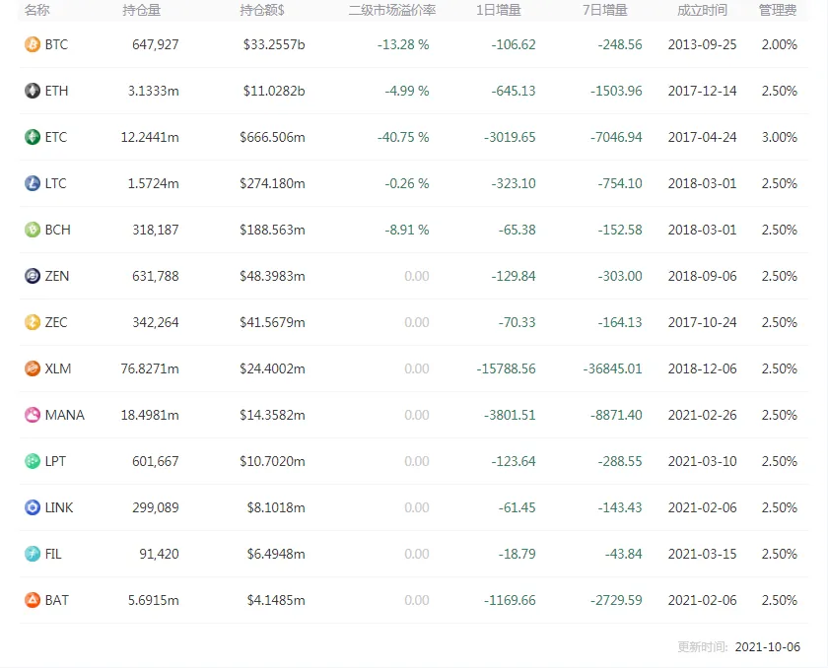The height and width of the screenshot is (668, 828).
Task: Click the BCH green coin icon
Action: click(33, 230)
